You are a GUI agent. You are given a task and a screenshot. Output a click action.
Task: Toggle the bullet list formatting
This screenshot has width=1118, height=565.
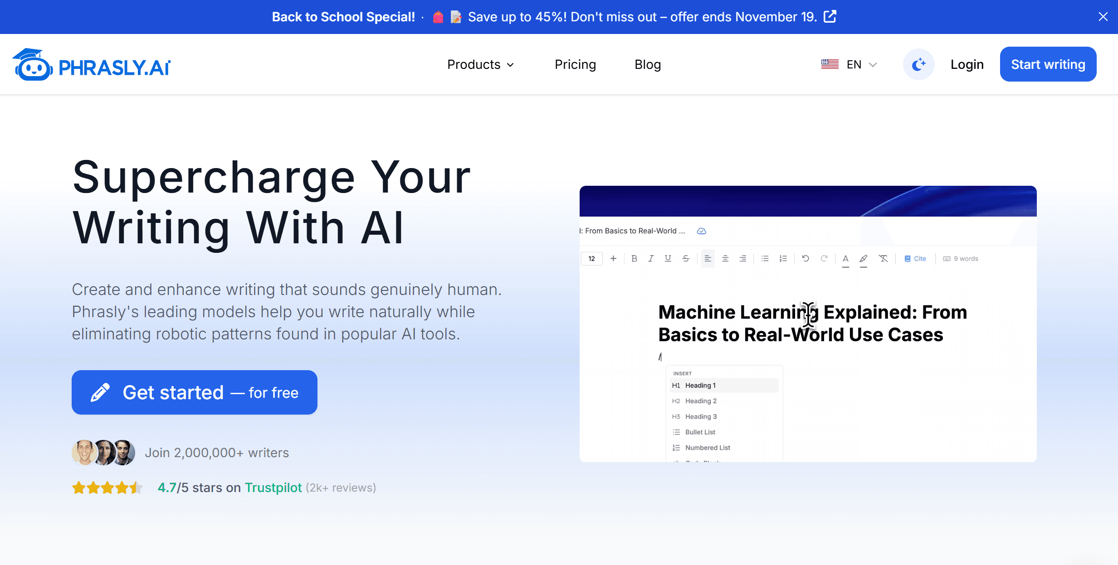765,258
